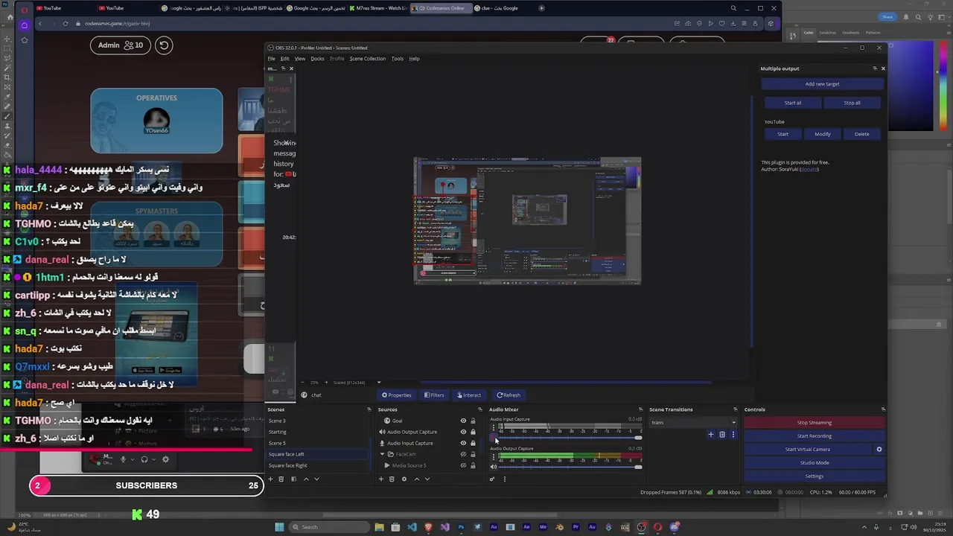Open the Scene Collection menu
This screenshot has width=953, height=536.
point(368,59)
